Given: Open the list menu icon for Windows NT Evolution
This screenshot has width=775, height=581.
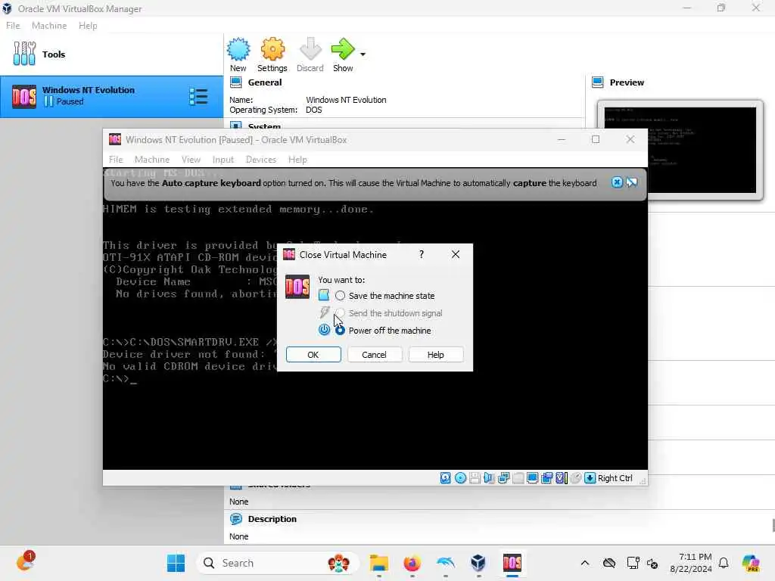Looking at the screenshot, I should [x=198, y=97].
